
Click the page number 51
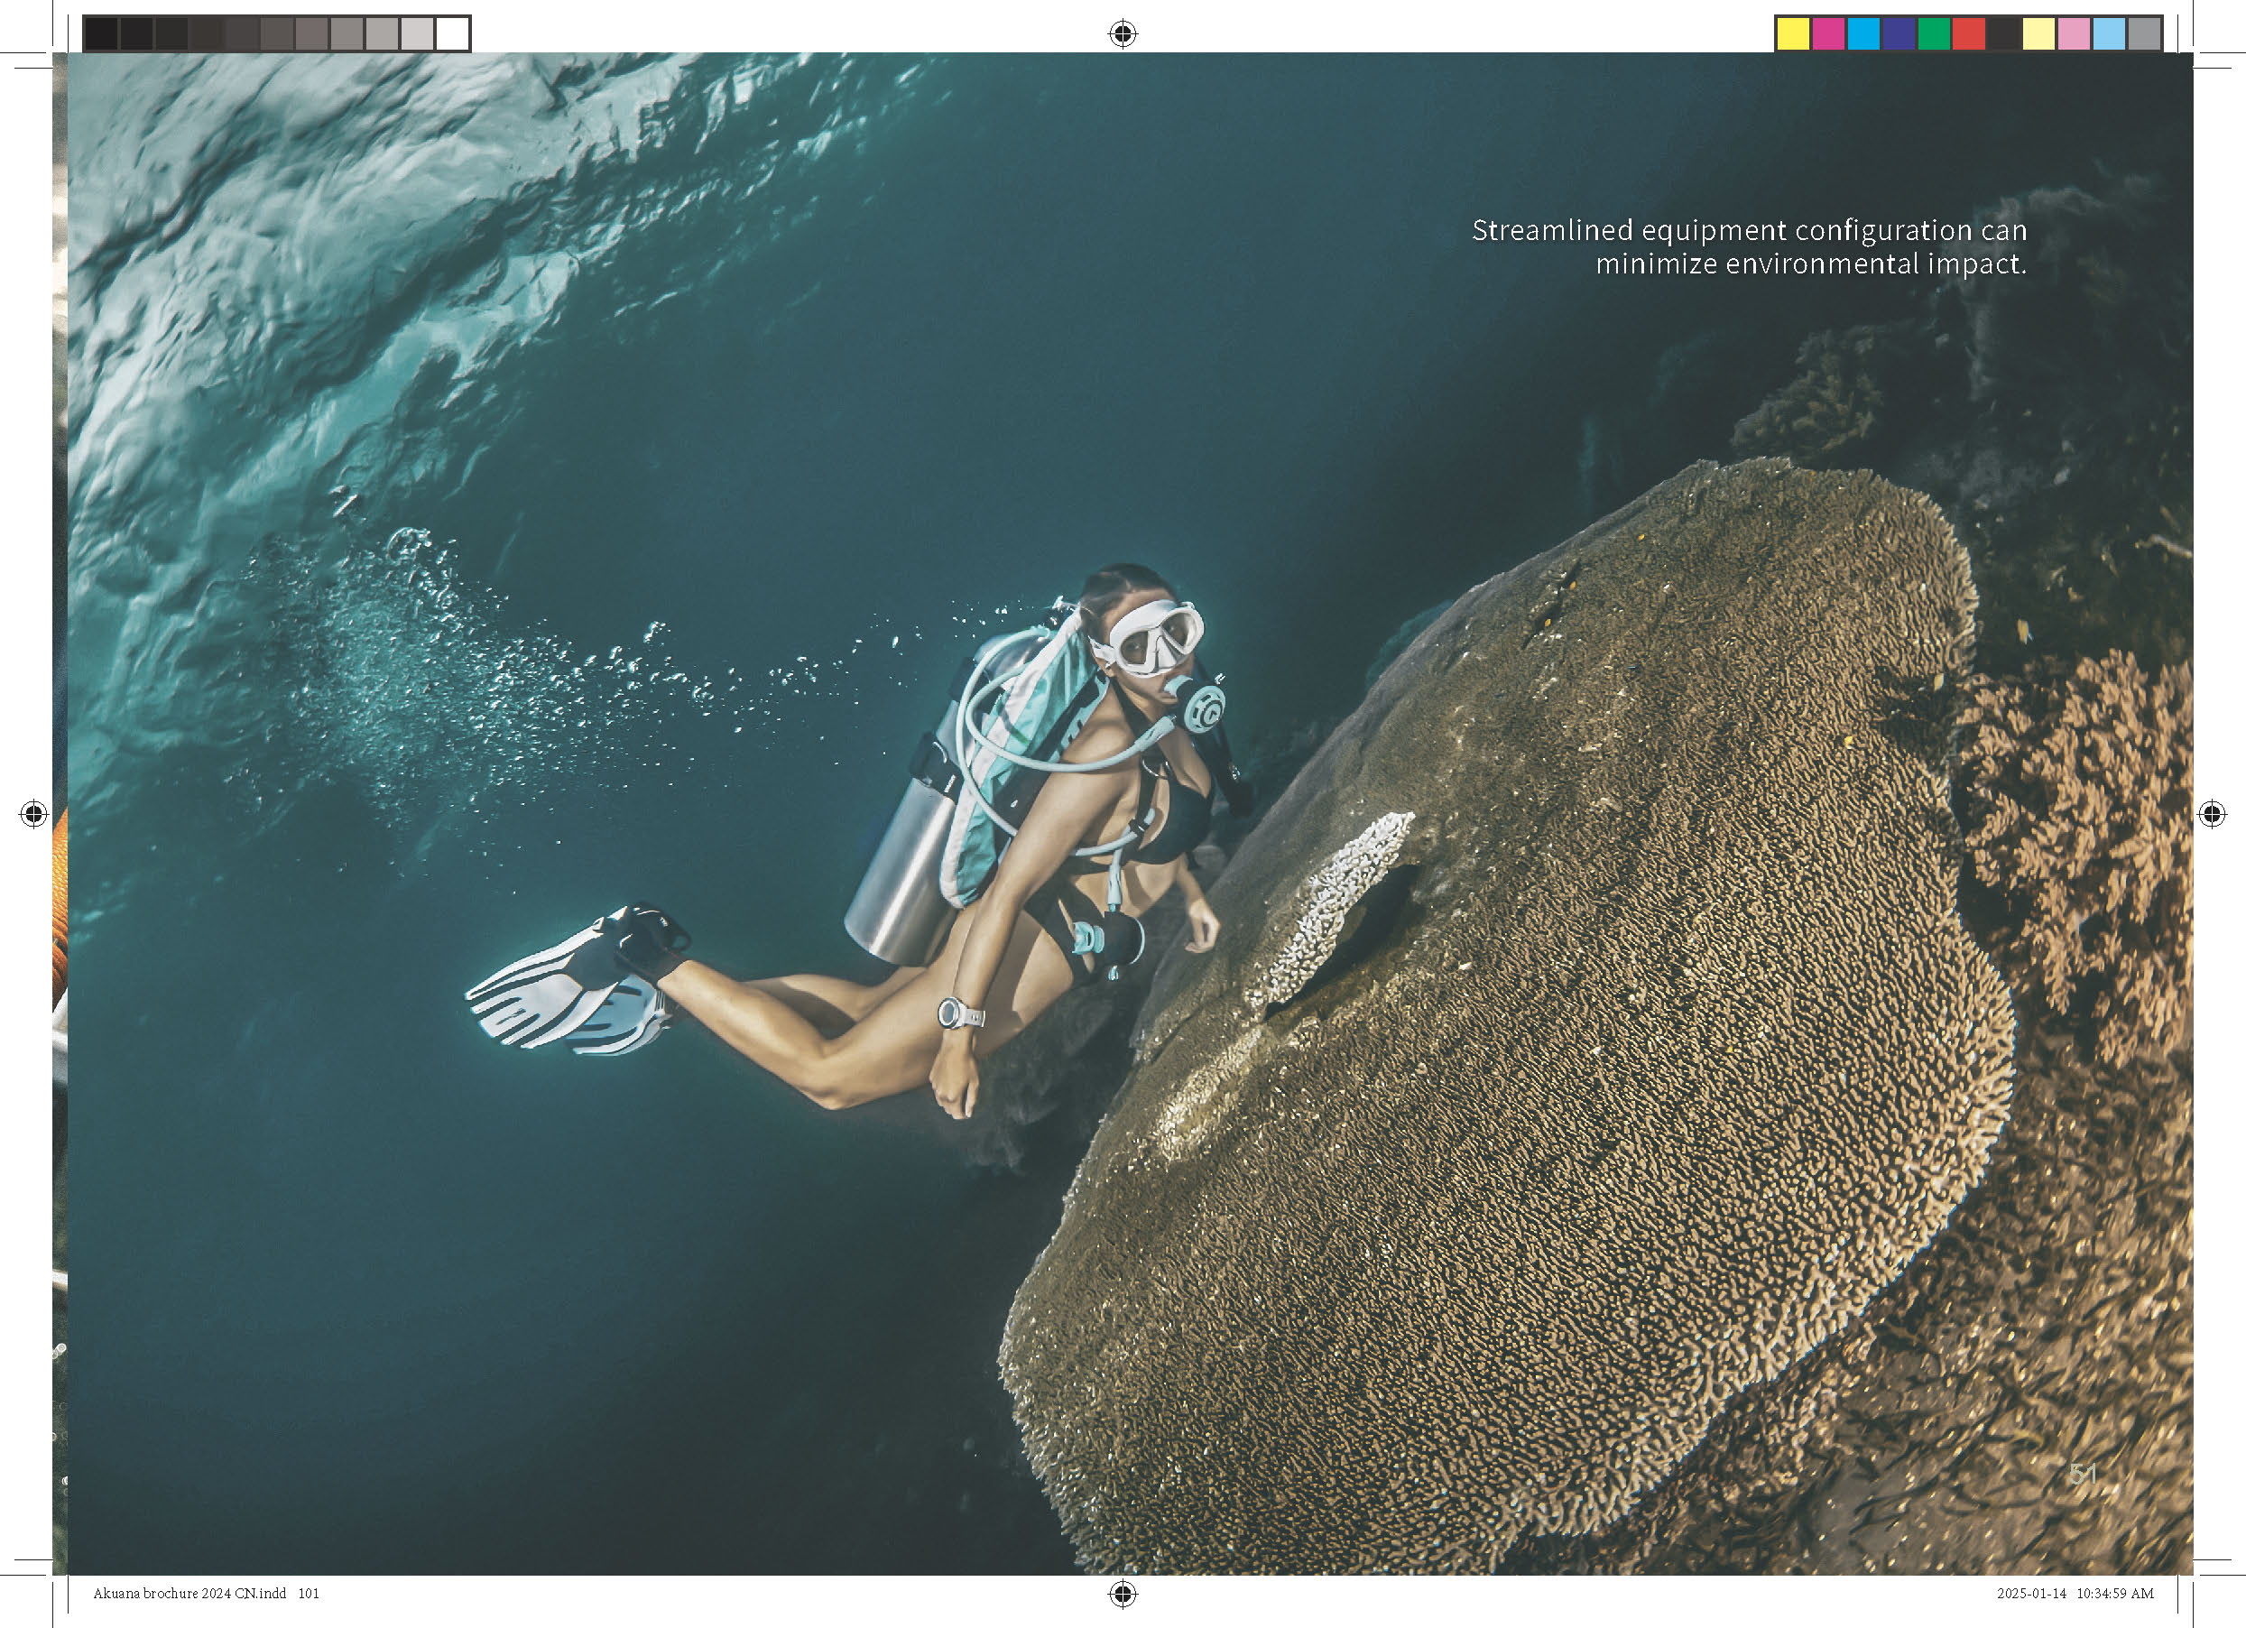click(2083, 1475)
